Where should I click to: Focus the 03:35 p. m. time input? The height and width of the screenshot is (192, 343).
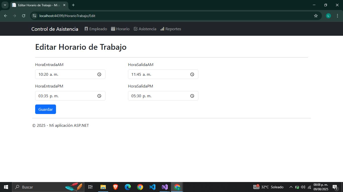(x=70, y=96)
